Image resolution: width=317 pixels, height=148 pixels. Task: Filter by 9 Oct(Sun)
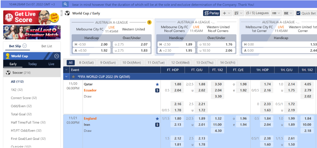tap(108, 62)
